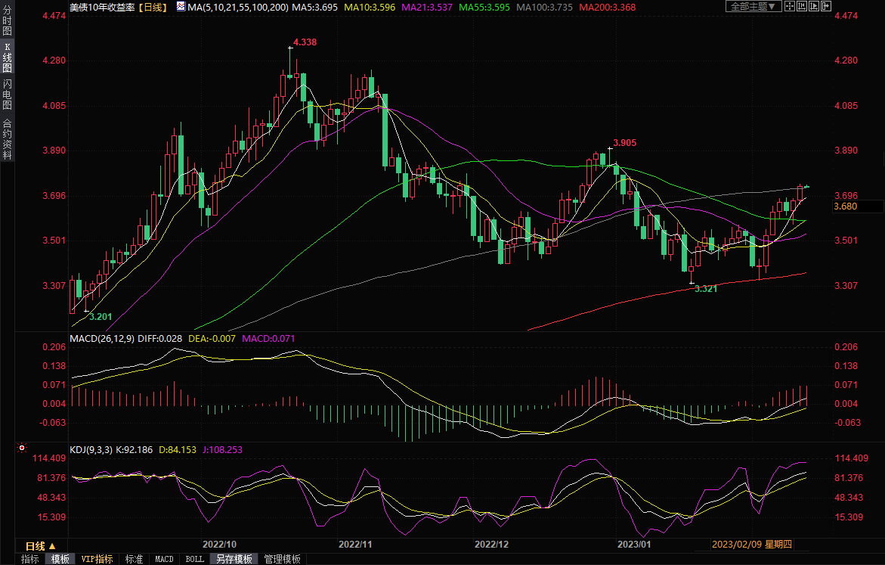Image resolution: width=885 pixels, height=565 pixels.
Task: Click the crosshair cursor icon in top toolbar
Action: (x=789, y=6)
